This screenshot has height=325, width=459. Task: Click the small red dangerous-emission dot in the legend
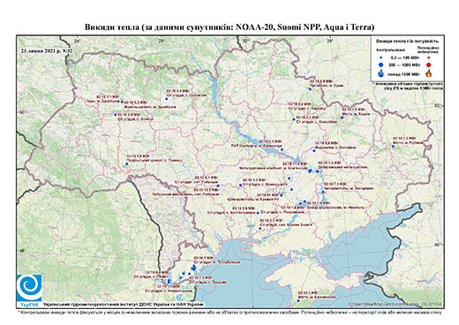pyautogui.click(x=428, y=58)
